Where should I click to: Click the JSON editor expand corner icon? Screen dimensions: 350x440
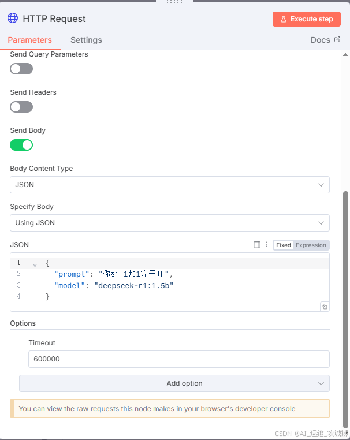[x=325, y=307]
